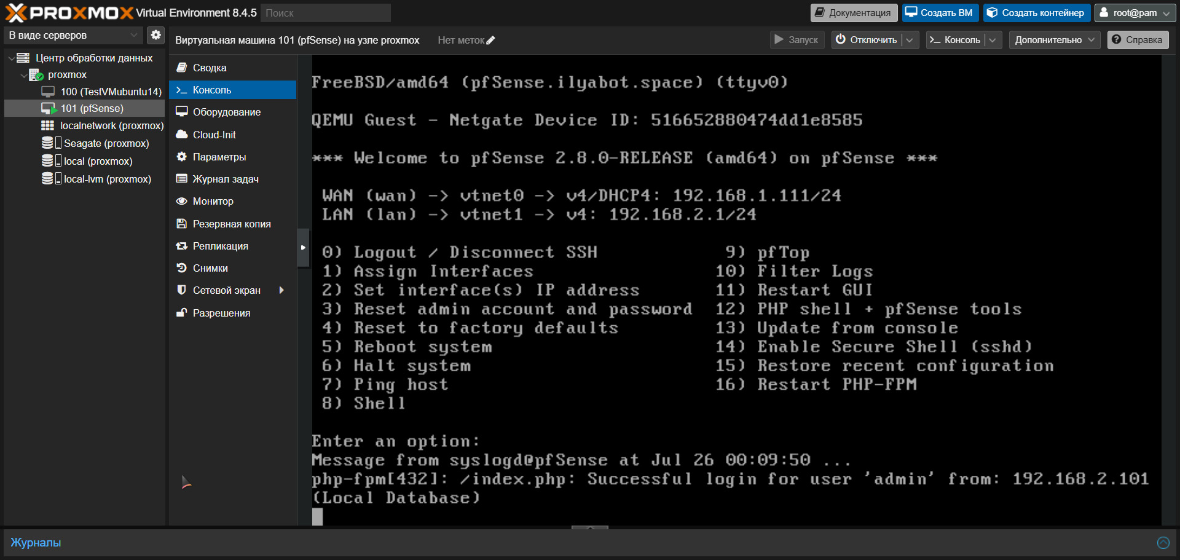The height and width of the screenshot is (560, 1180).
Task: Select Seagate (proxmox) storage
Action: click(x=84, y=143)
